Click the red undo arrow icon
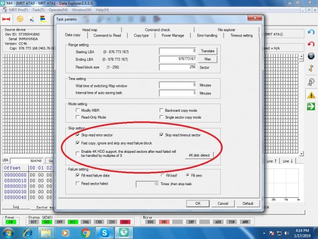 click(x=311, y=44)
